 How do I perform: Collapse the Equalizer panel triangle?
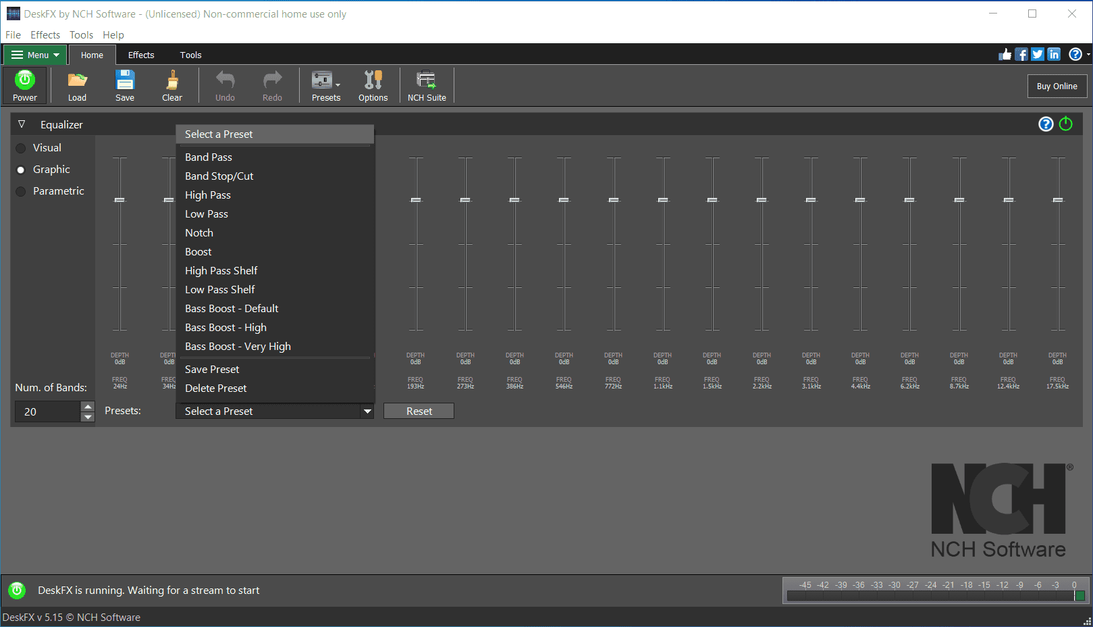22,124
